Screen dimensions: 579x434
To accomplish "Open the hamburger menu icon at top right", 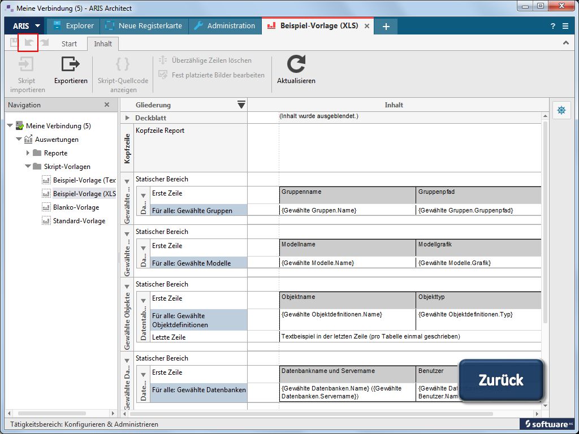I will [x=565, y=26].
